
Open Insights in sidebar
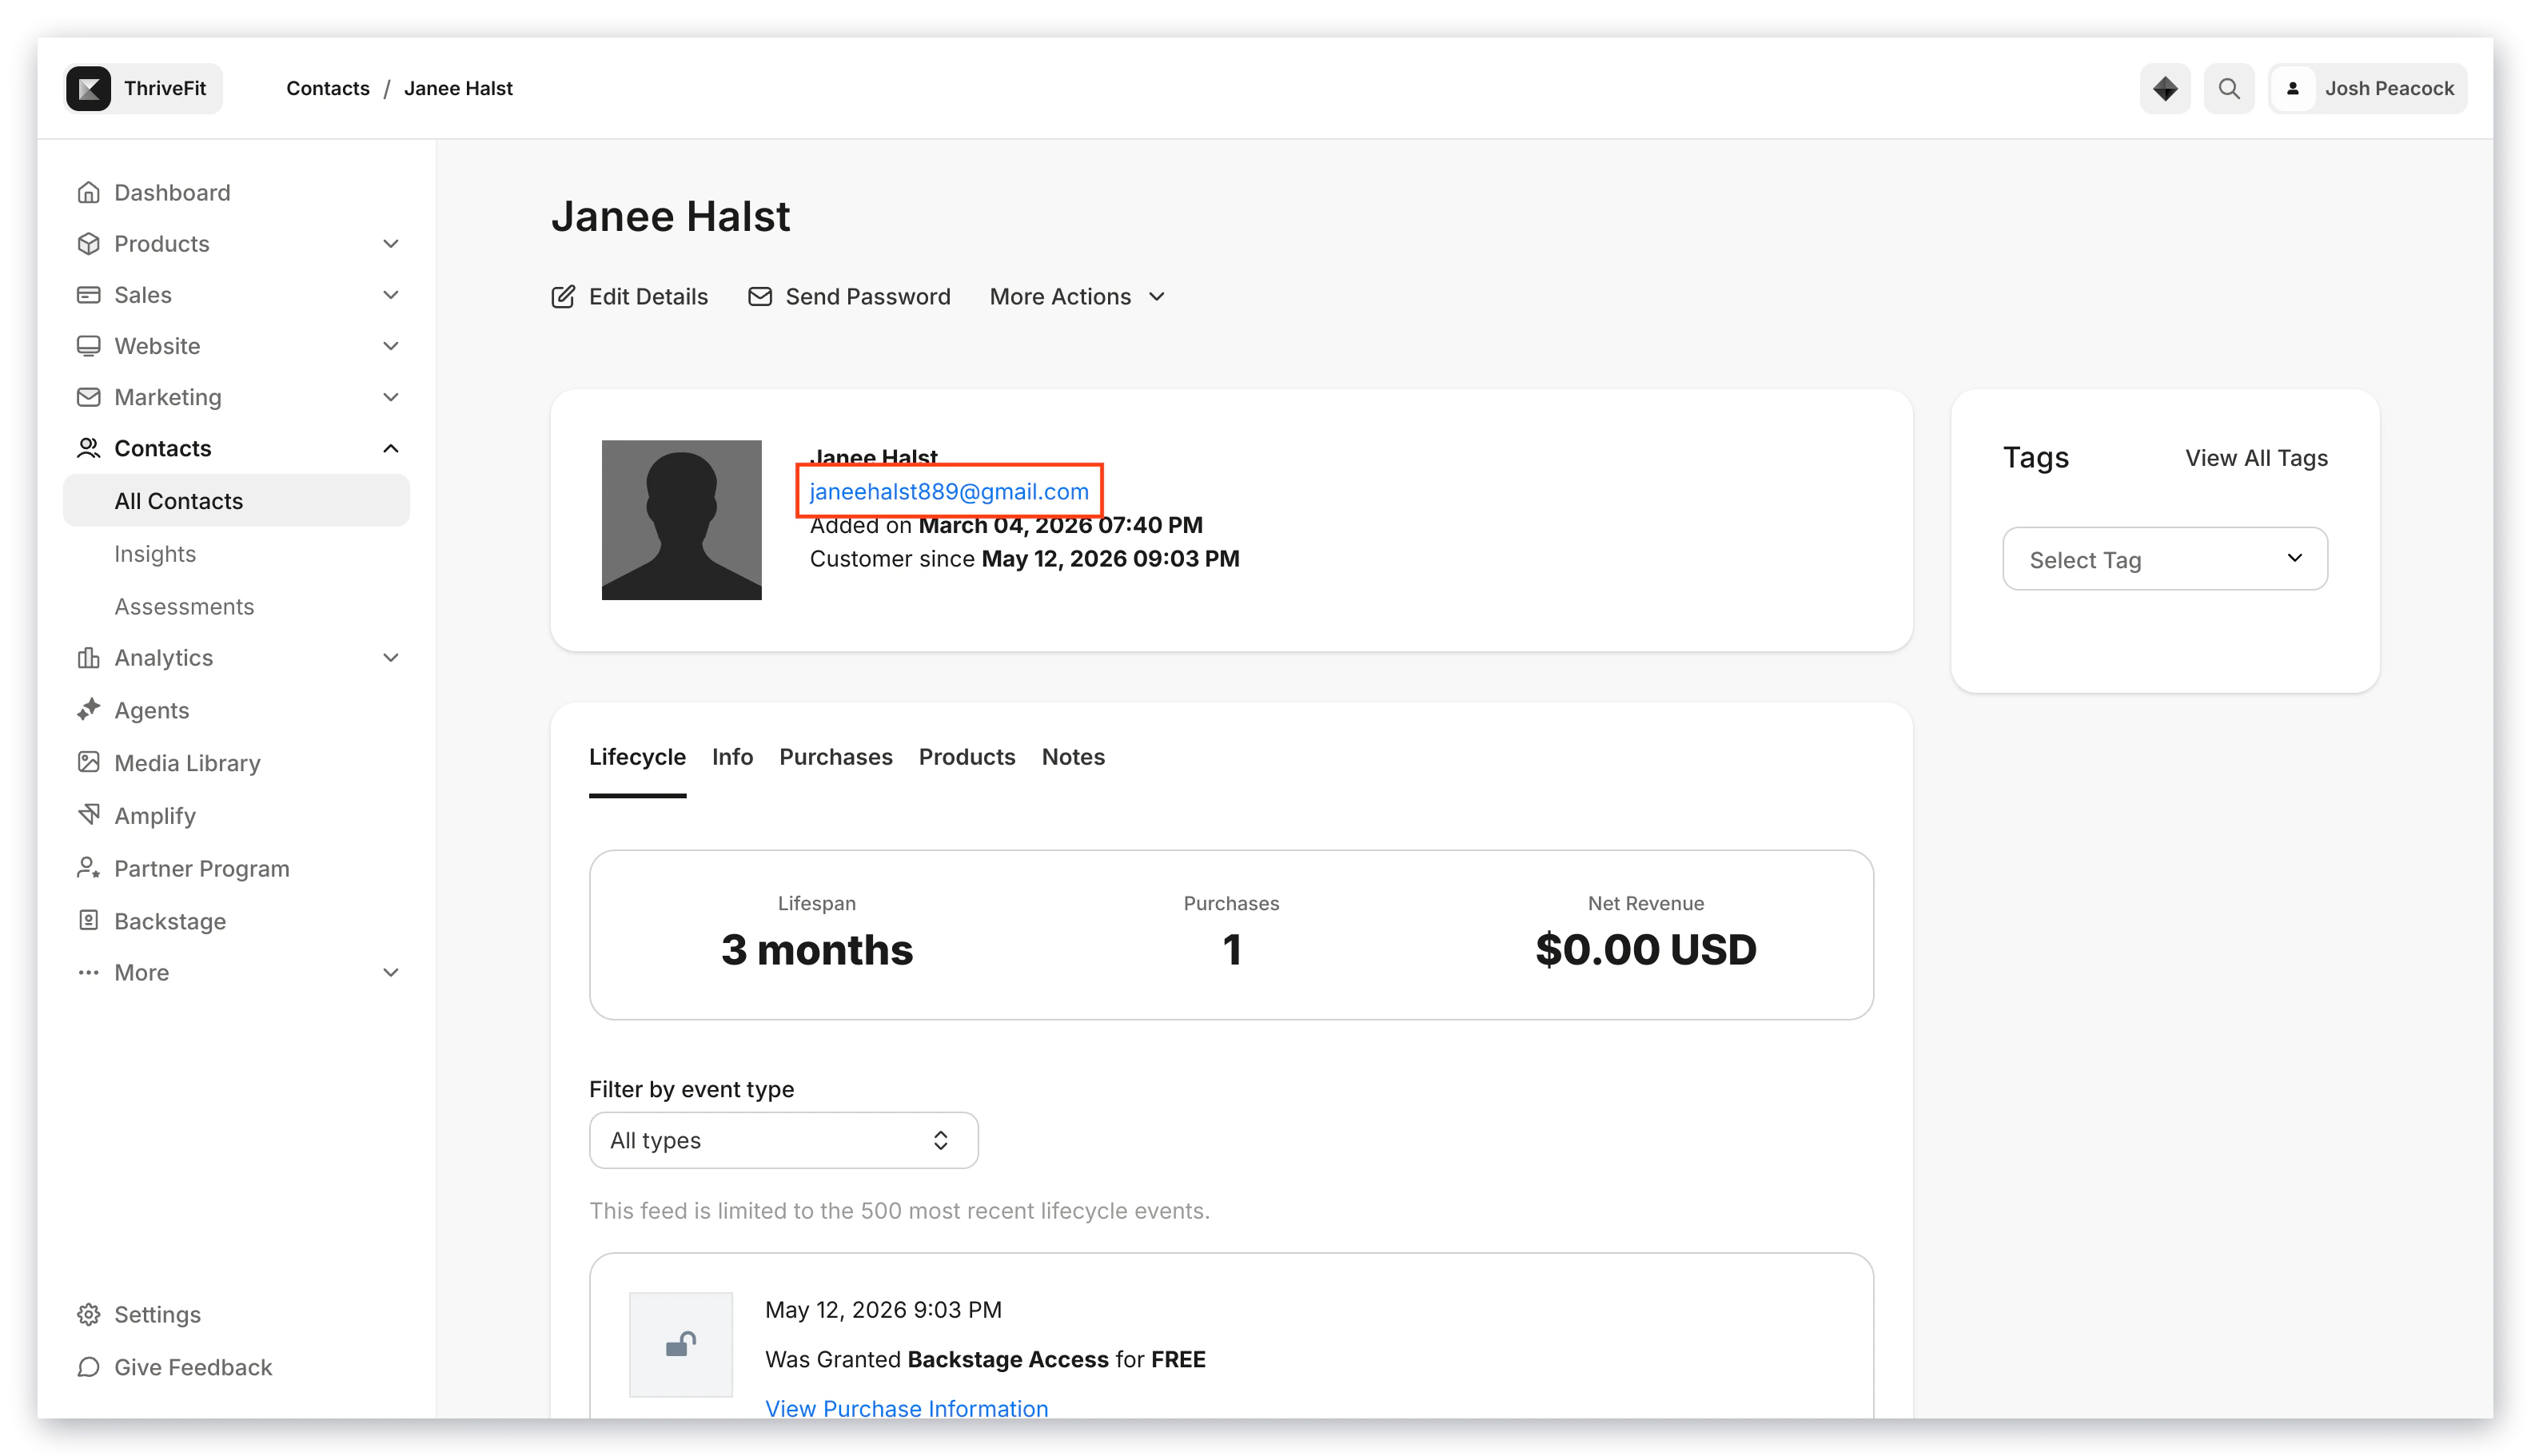(x=155, y=553)
